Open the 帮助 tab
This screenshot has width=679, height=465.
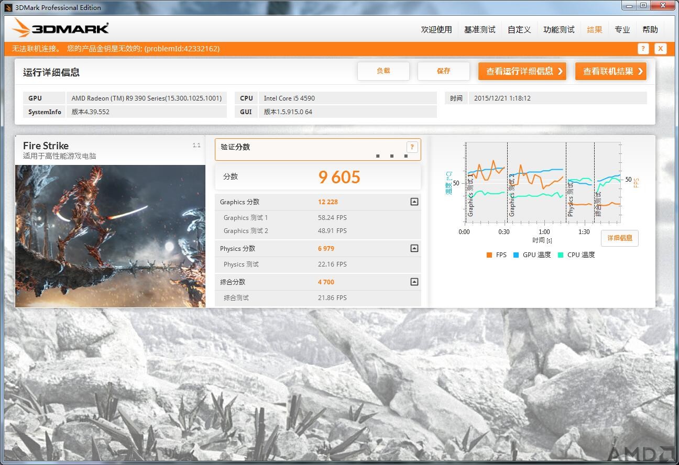[650, 30]
